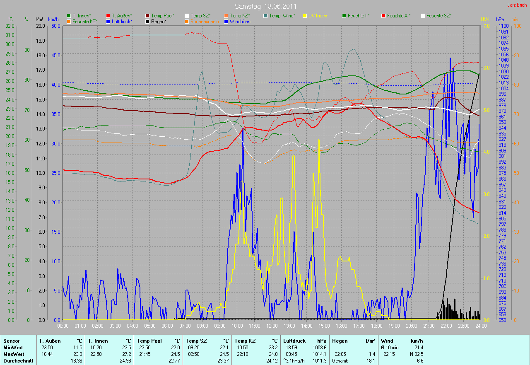
Task: Select the 'Temp. Wind*' legend label
Action: tap(282, 16)
